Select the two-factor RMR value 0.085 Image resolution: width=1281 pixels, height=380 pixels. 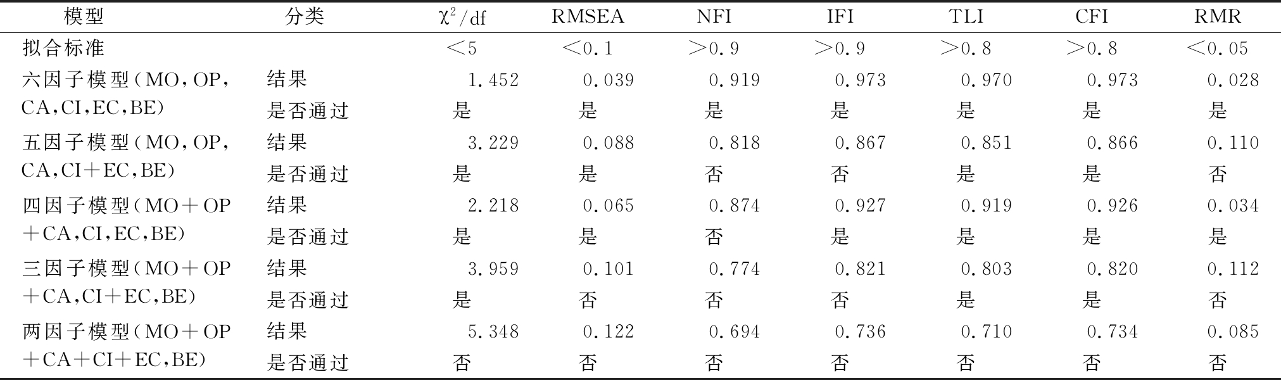click(x=1233, y=331)
